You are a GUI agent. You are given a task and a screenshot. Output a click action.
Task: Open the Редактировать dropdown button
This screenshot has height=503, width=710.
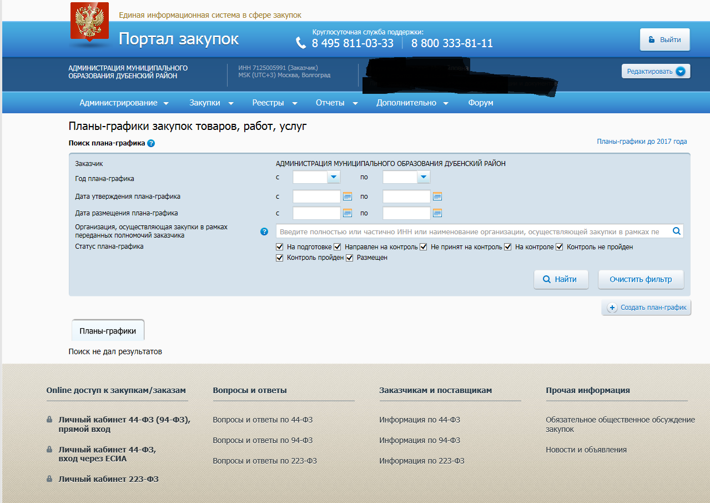[x=656, y=72]
